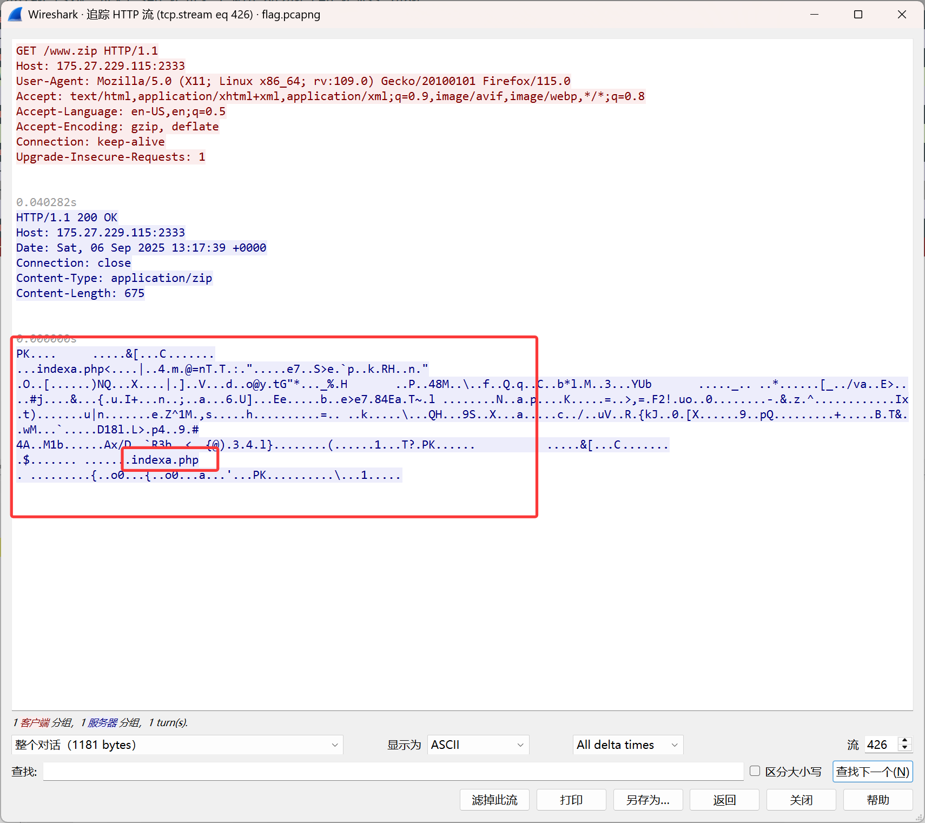The height and width of the screenshot is (823, 925).
Task: Click the Connection: close line
Action: (74, 263)
